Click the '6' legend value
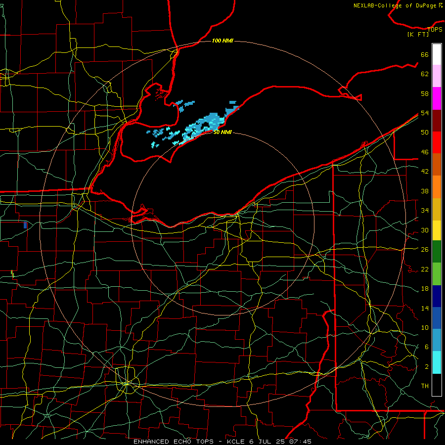The image size is (445, 445). (426, 347)
